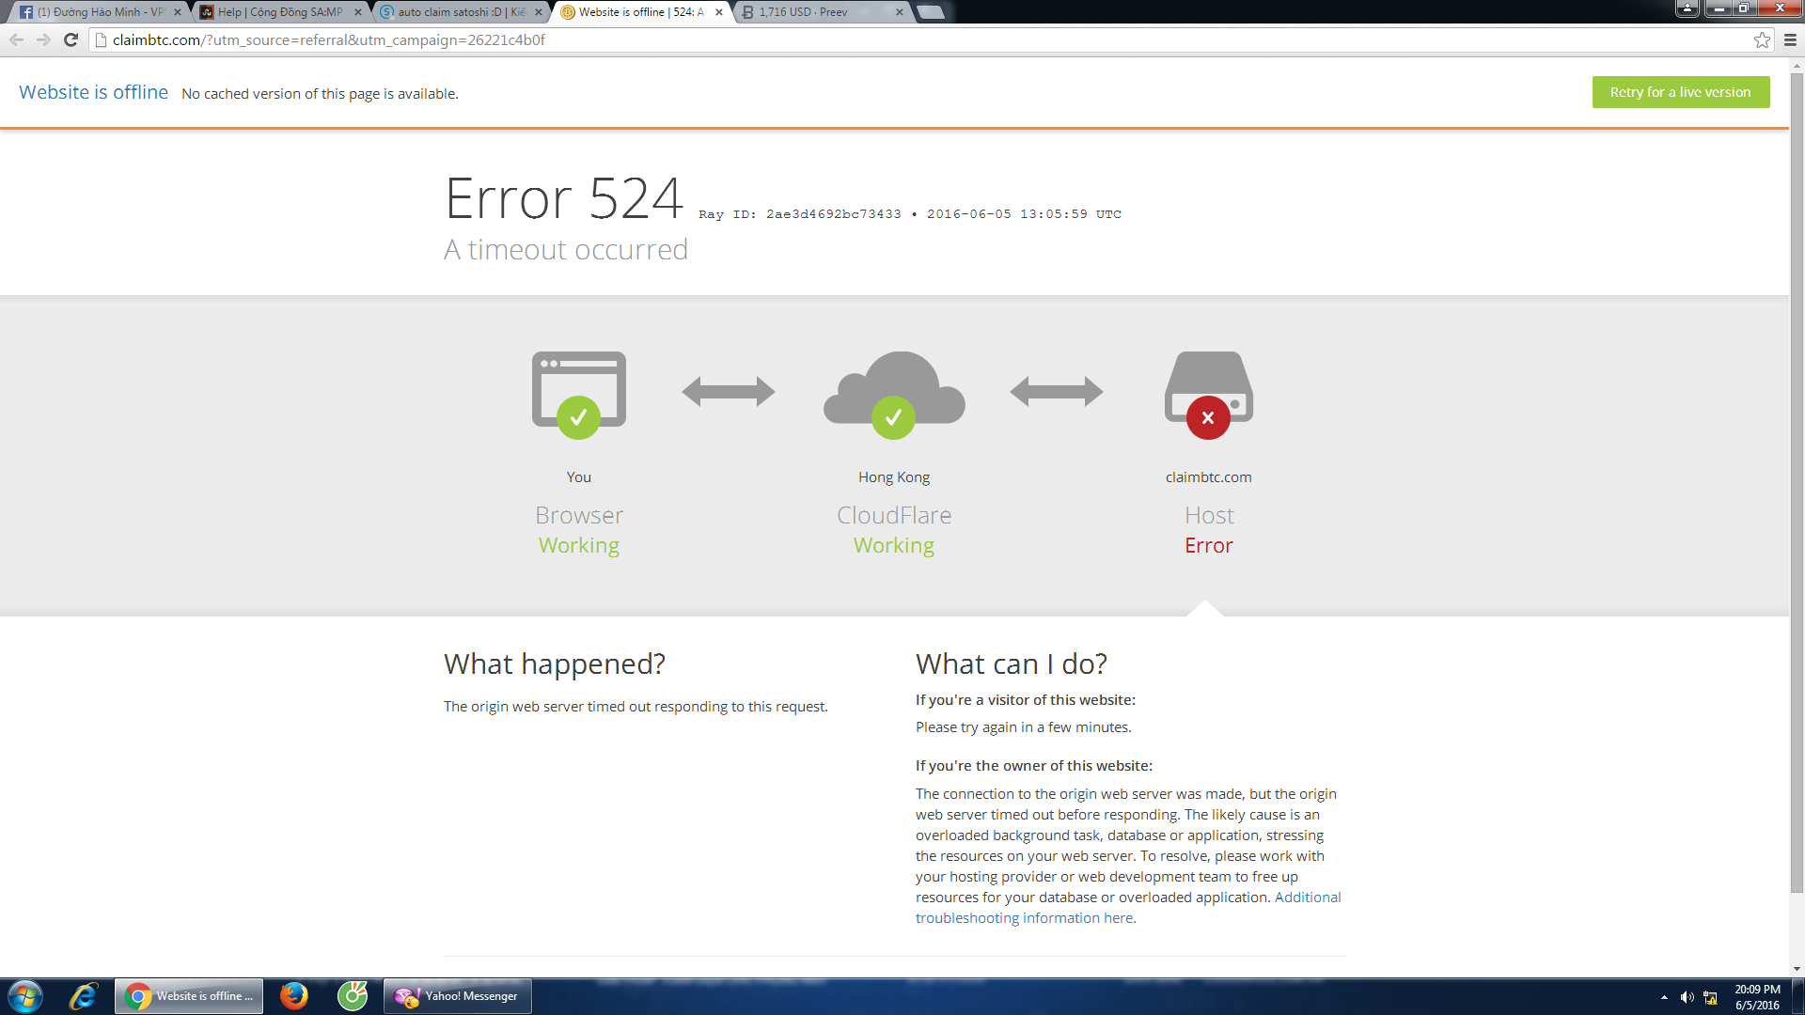Open Yahoo! Messenger taskbar button
This screenshot has height=1015, width=1805.
[458, 995]
